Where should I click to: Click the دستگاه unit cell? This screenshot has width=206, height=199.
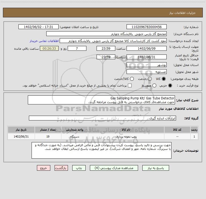pyautogui.click(x=74, y=136)
